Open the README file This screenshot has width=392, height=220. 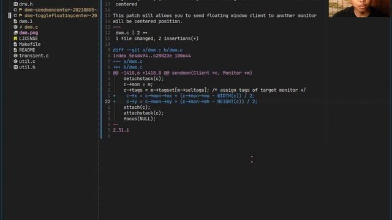[x=27, y=50]
